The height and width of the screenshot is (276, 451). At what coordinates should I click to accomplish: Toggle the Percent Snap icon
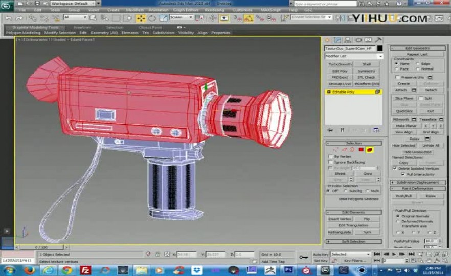tap(260, 18)
